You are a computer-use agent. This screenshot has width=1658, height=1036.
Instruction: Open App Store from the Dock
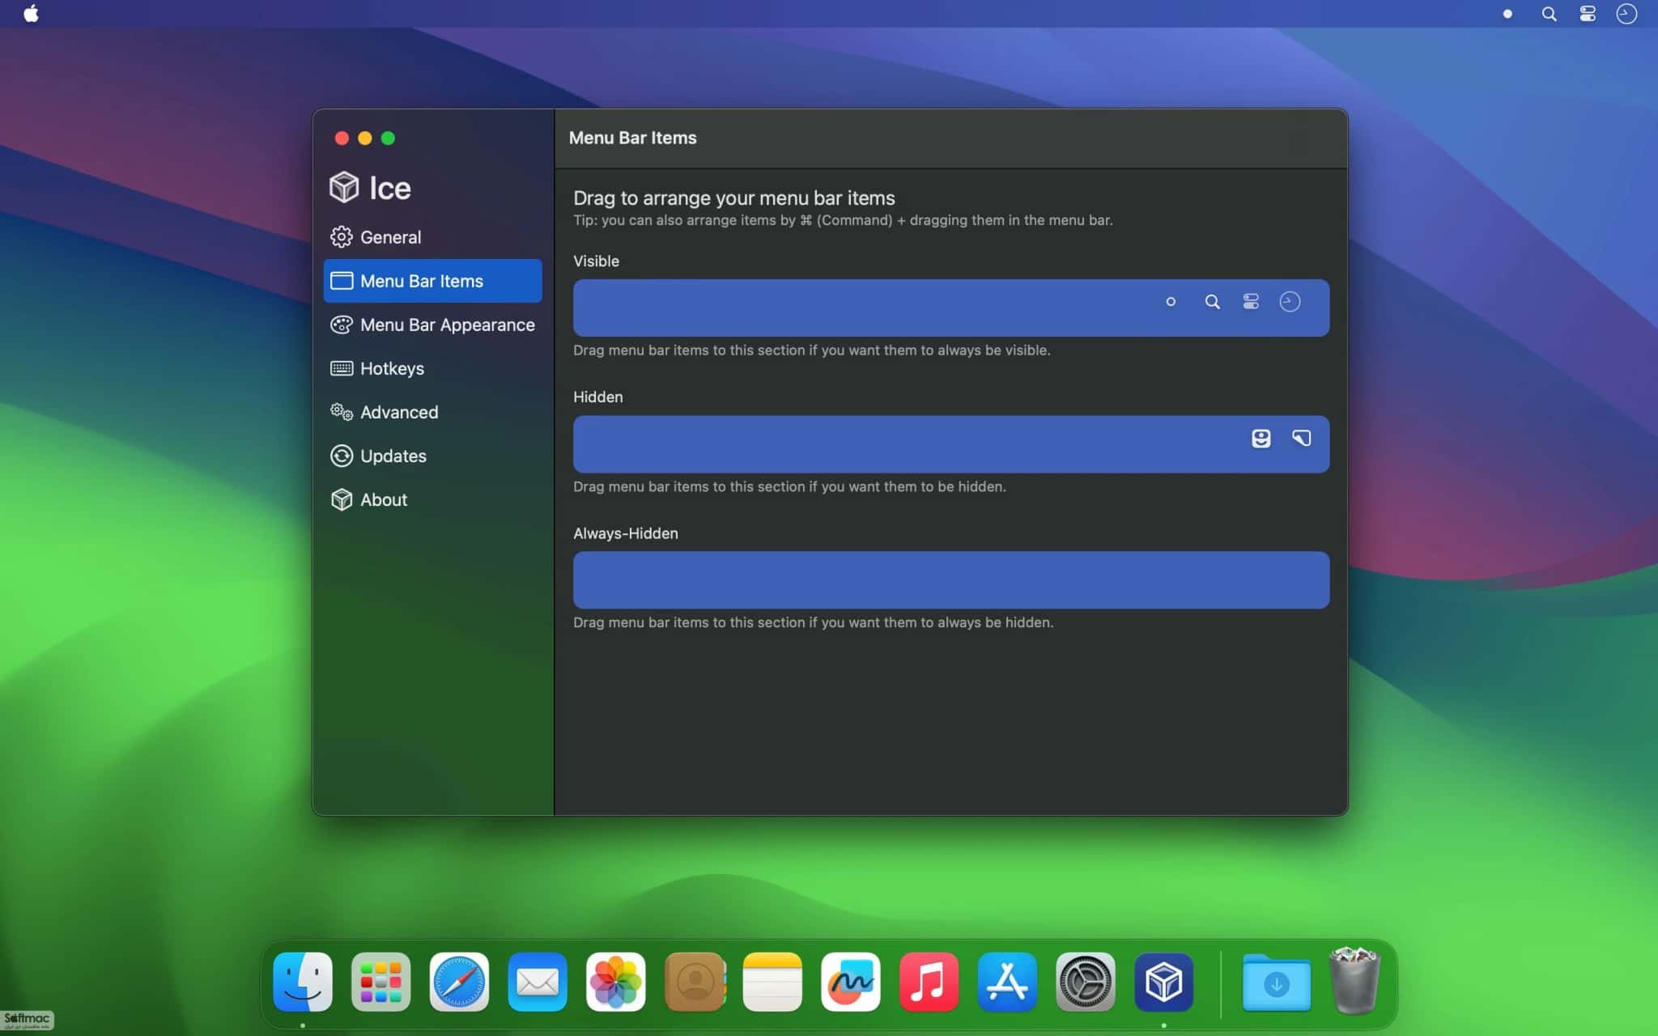coord(1007,982)
